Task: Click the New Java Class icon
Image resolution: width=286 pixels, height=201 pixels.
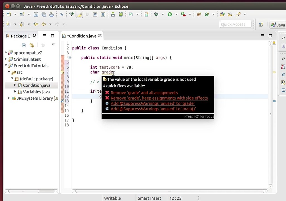Action: click(x=207, y=14)
